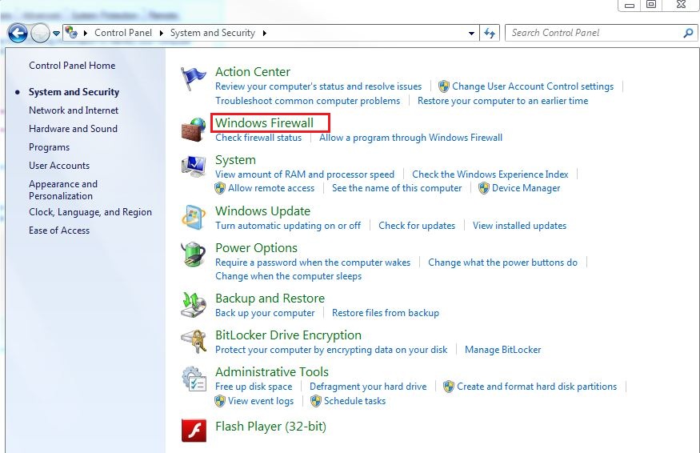Image resolution: width=700 pixels, height=453 pixels.
Task: Click the System computer monitor icon
Action: (194, 166)
